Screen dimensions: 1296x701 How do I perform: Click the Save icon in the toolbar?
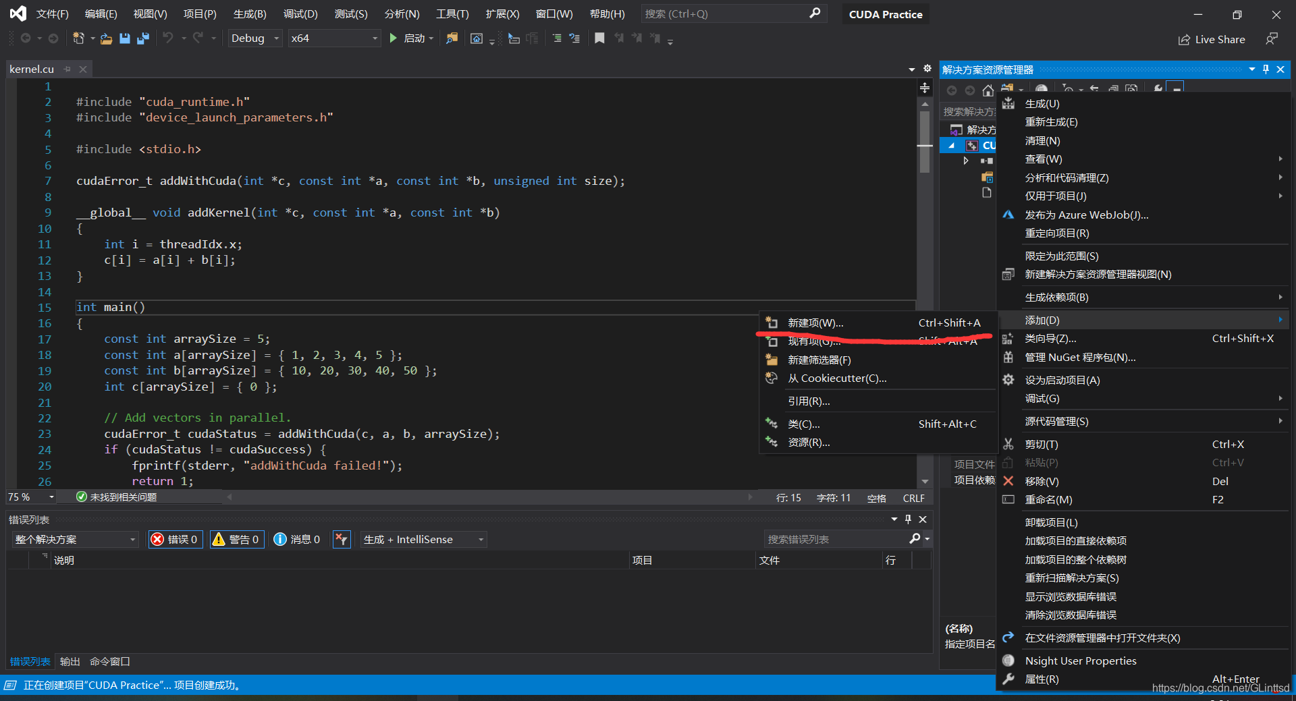click(x=124, y=38)
